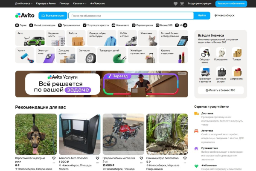Click Разместить объявление button

231,3
